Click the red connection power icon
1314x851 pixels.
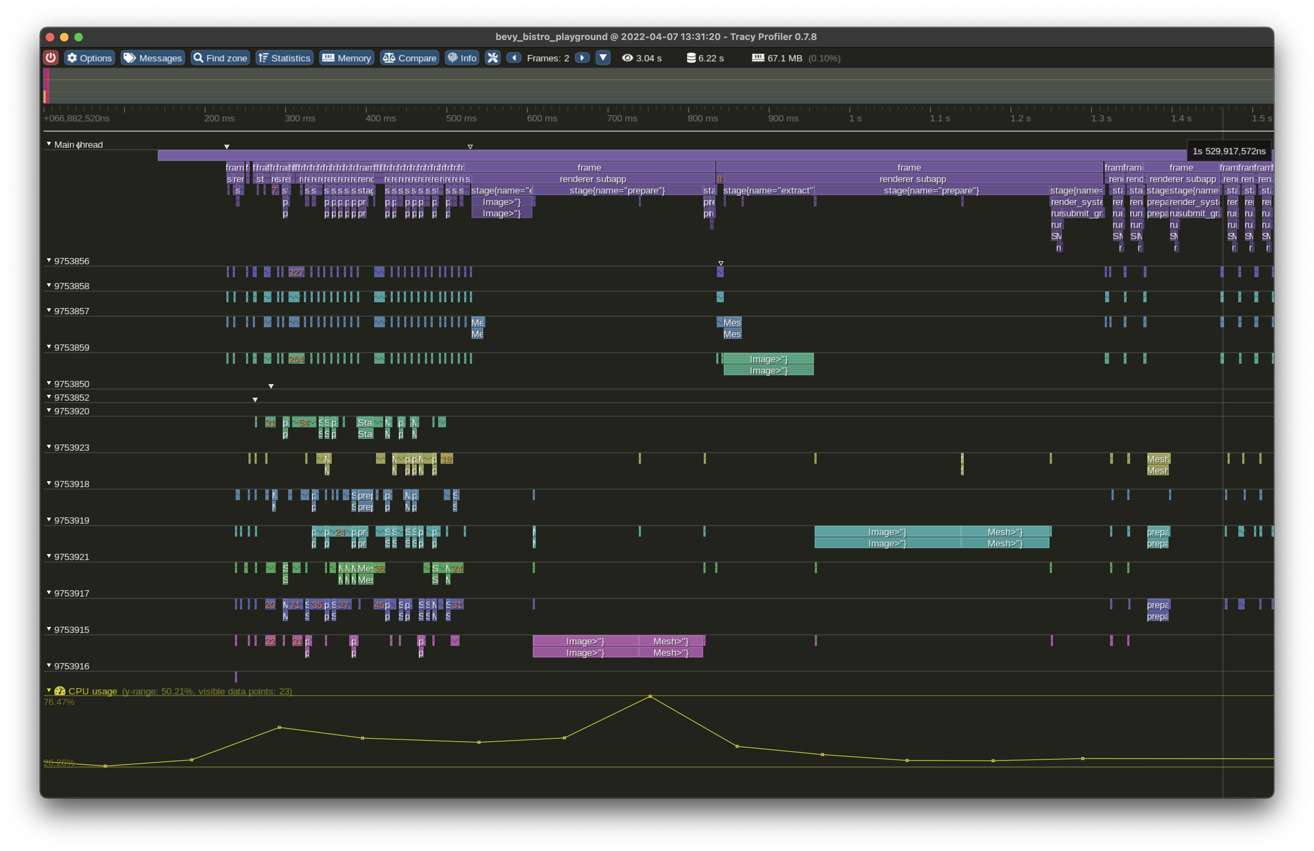click(51, 58)
